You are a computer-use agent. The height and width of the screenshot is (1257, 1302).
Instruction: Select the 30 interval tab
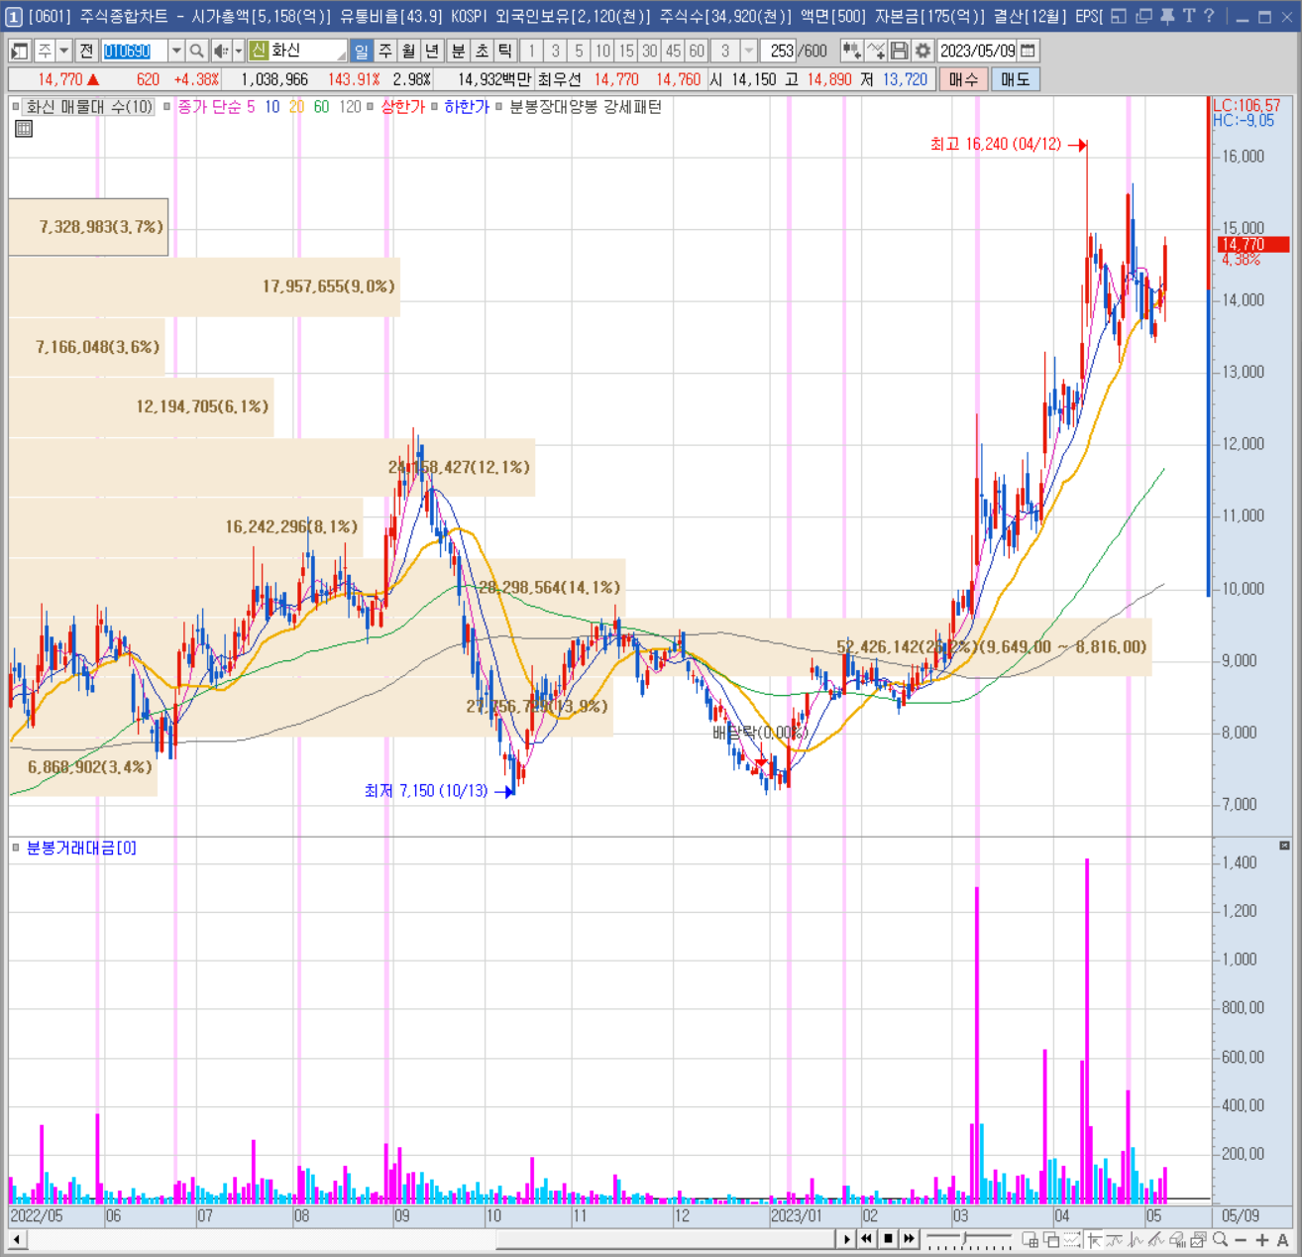pyautogui.click(x=650, y=51)
